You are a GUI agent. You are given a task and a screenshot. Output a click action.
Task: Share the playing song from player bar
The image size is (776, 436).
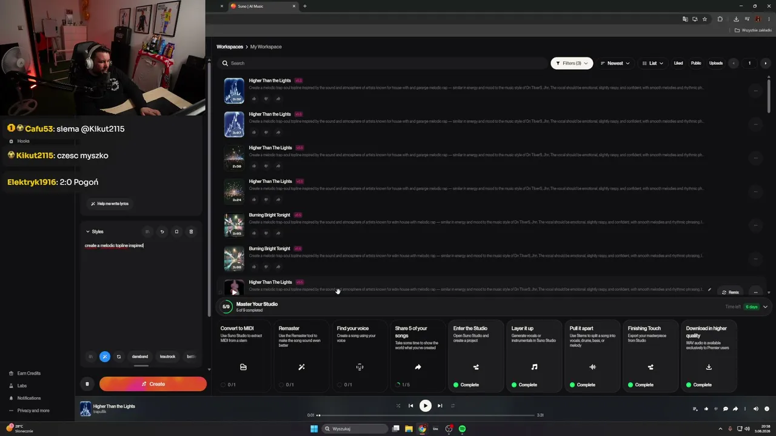coord(735,409)
